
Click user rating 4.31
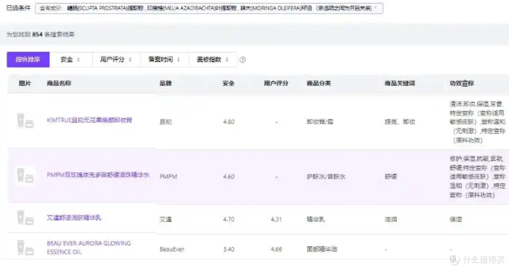point(276,219)
